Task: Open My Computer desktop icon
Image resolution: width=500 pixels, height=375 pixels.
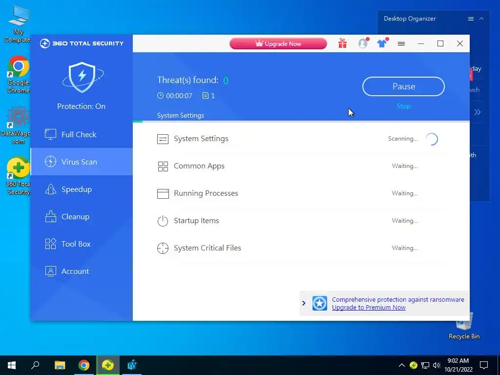Action: click(x=18, y=24)
